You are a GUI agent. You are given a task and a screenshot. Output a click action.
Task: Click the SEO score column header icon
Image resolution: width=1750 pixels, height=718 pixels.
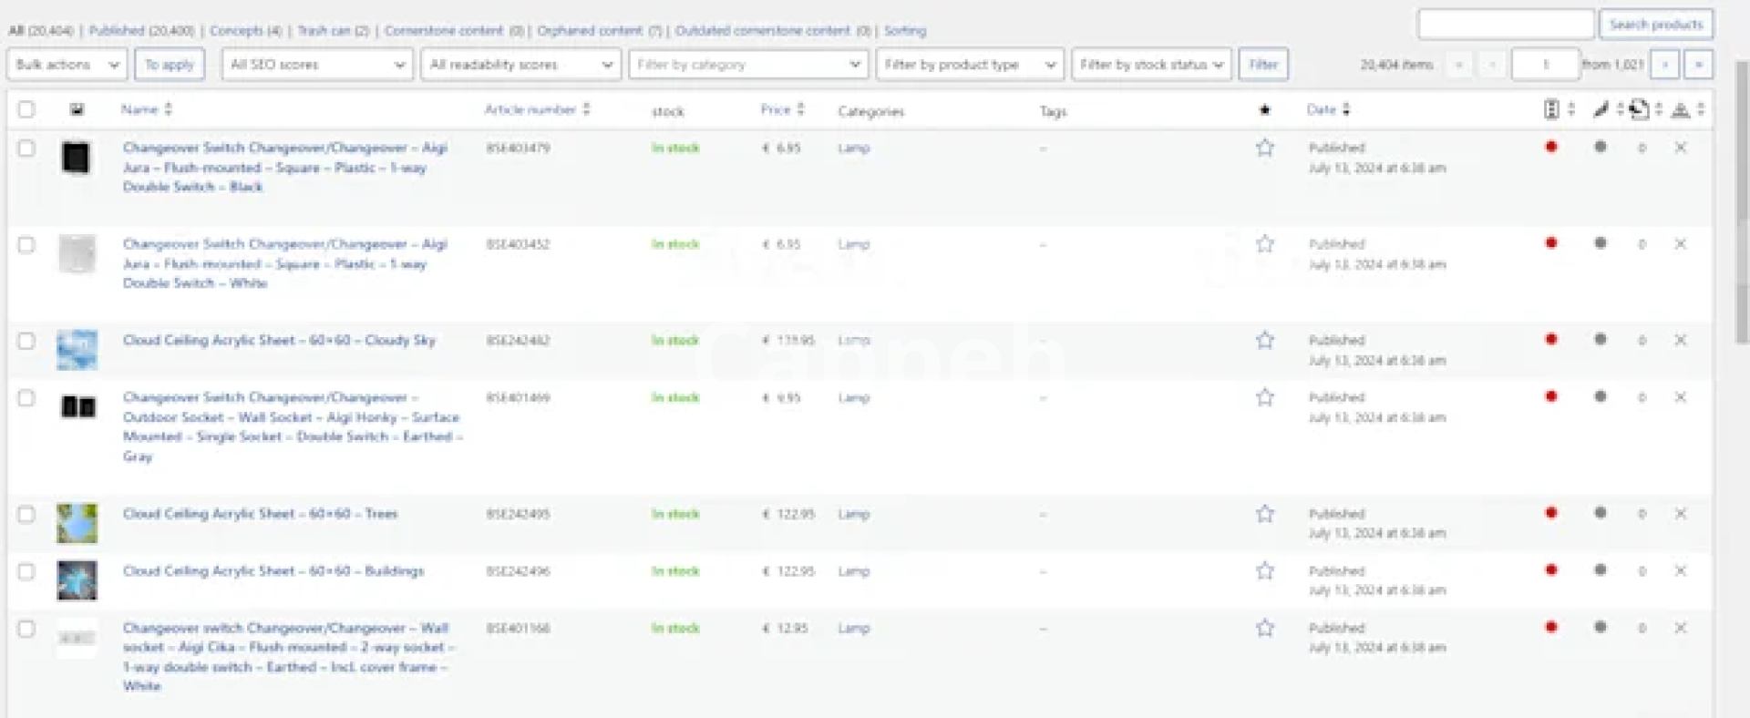point(1551,109)
